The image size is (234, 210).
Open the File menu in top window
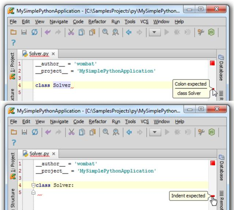[13, 22]
